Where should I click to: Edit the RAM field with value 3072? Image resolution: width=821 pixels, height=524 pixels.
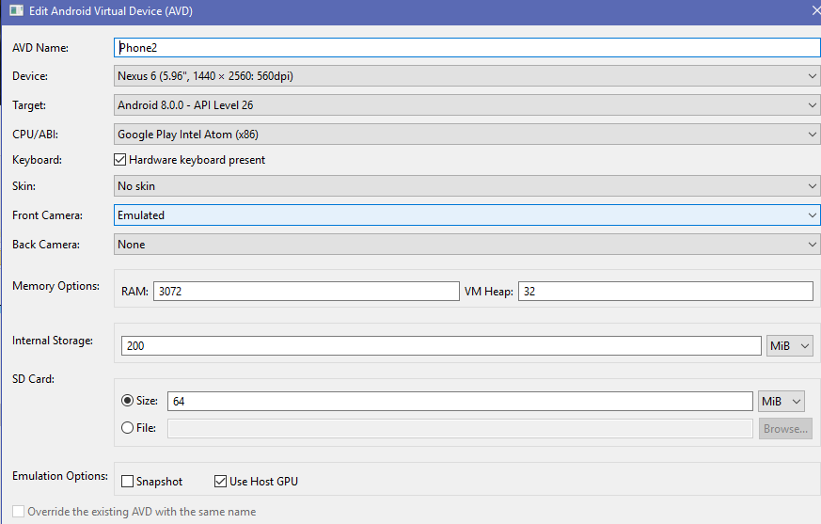pos(307,292)
